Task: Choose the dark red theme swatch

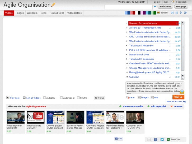Action: point(134,13)
